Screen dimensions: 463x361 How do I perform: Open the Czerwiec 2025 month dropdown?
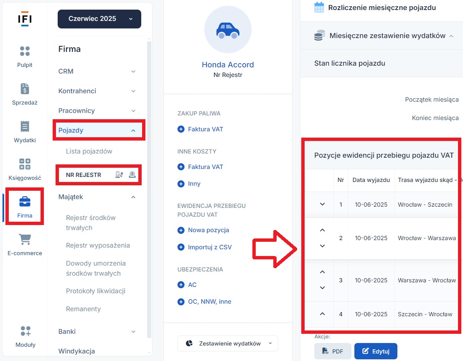[x=99, y=19]
